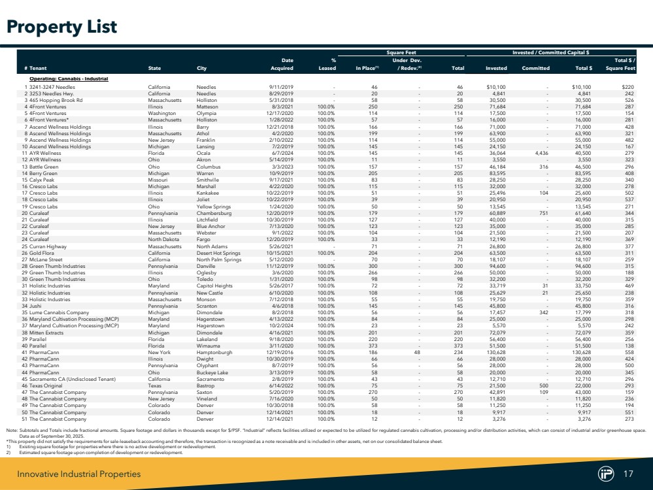Select the Property List title
Image resolution: width=653 pixels, height=490 pixels.
coord(61,26)
